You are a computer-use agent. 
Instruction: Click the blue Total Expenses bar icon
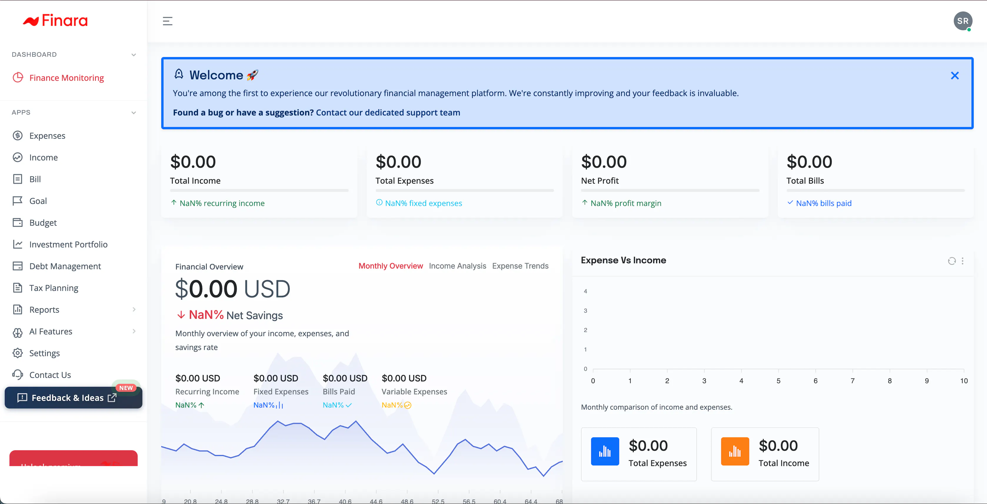[x=605, y=451]
